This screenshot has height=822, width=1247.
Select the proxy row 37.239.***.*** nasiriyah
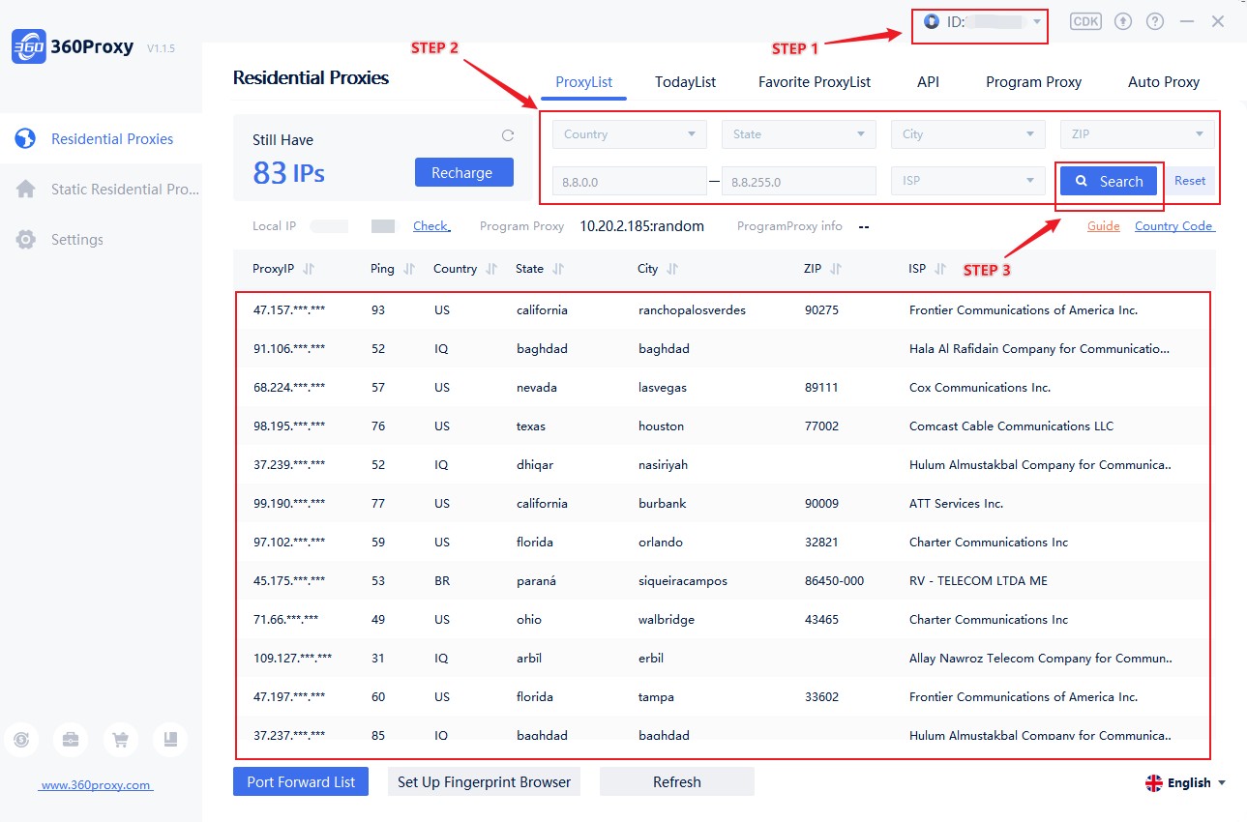click(x=723, y=465)
